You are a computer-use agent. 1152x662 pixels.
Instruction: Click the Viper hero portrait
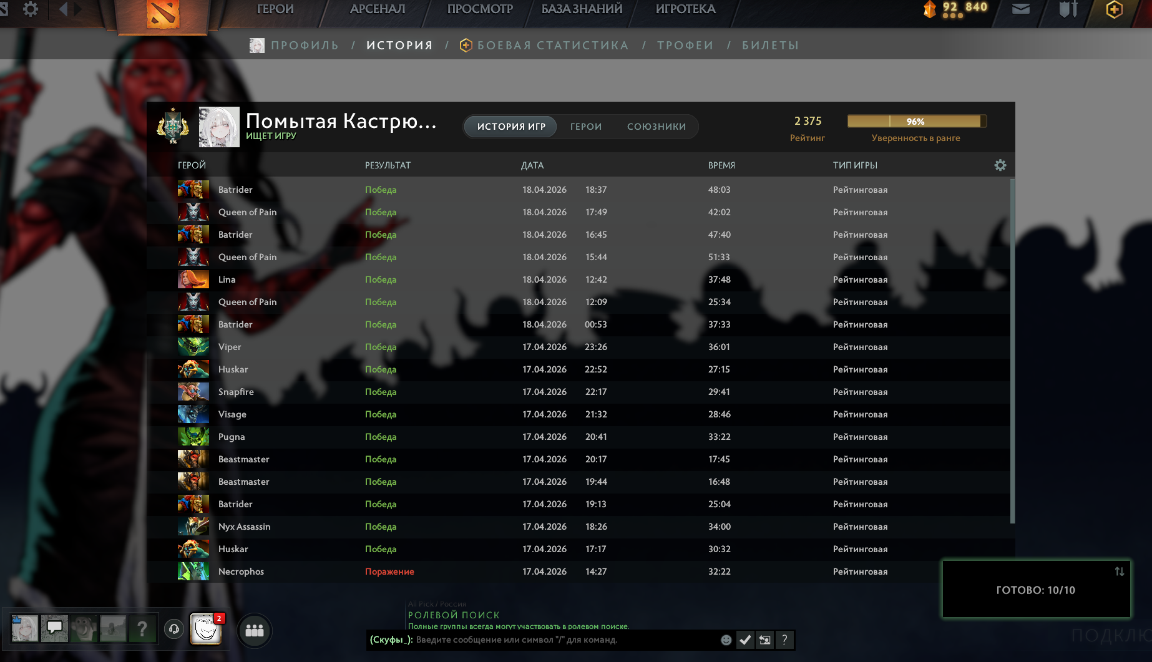193,347
